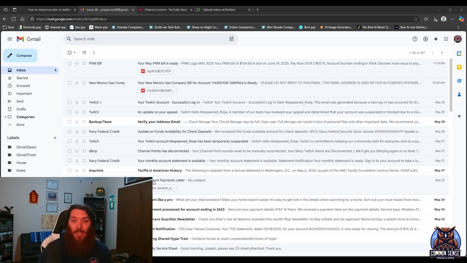Star the Imprimis email

[77, 171]
